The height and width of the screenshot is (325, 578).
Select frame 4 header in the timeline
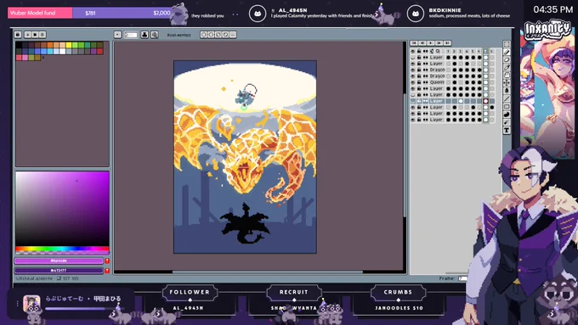(x=467, y=52)
